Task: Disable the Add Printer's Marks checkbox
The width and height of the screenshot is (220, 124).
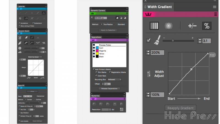Action: (x=94, y=69)
